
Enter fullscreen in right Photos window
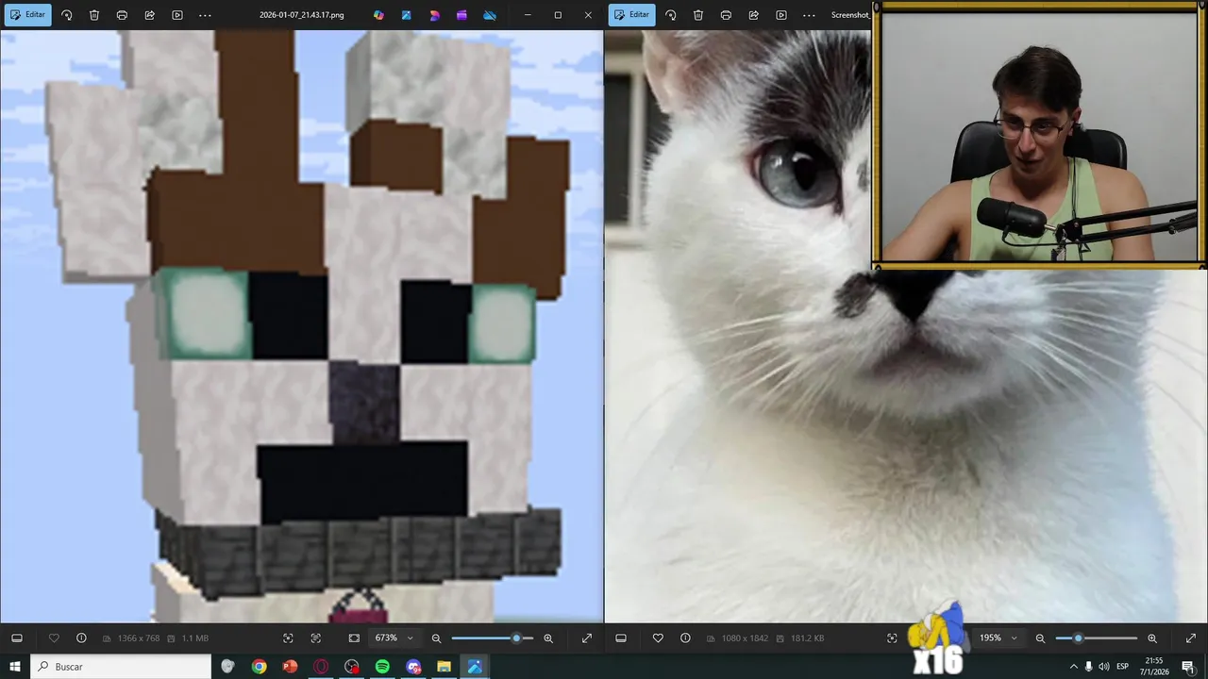point(1191,638)
